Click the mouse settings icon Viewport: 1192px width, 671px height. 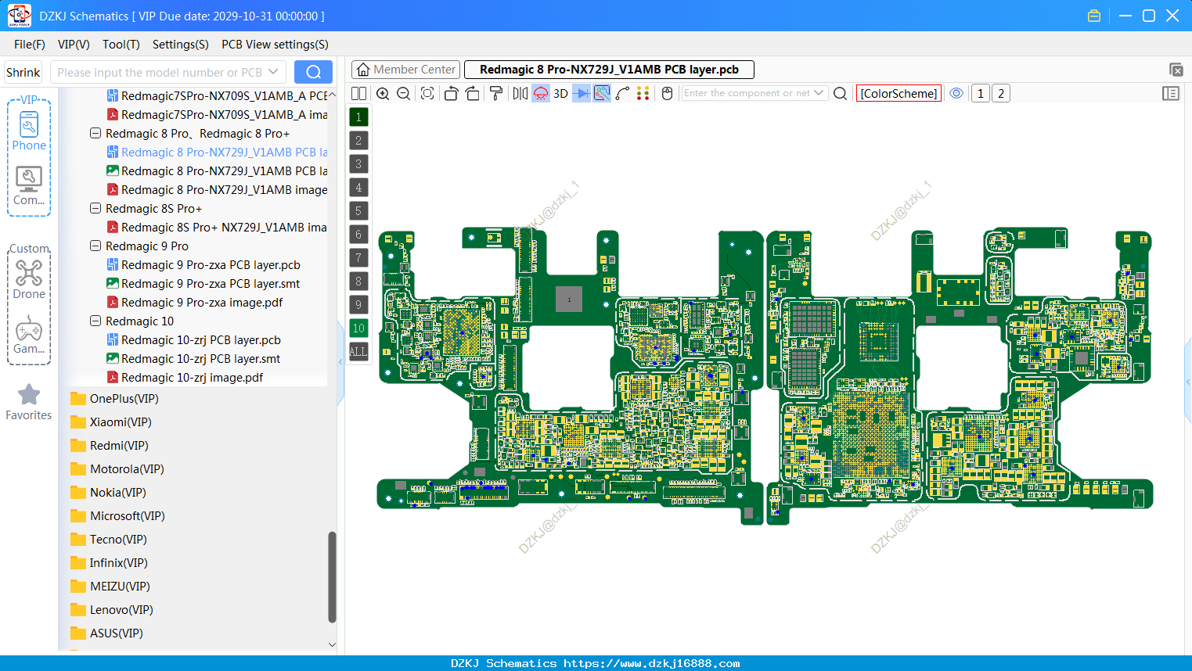point(667,93)
